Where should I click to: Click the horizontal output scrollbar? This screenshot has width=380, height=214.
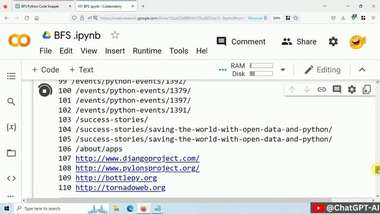179,200
